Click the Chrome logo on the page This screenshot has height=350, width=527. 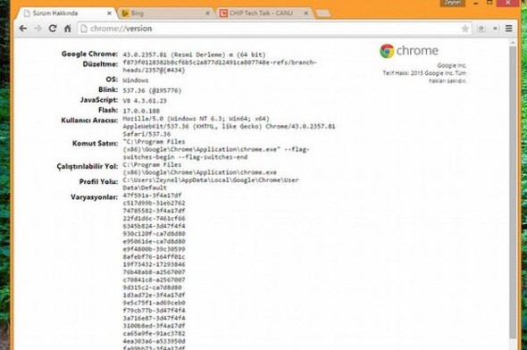click(x=387, y=51)
